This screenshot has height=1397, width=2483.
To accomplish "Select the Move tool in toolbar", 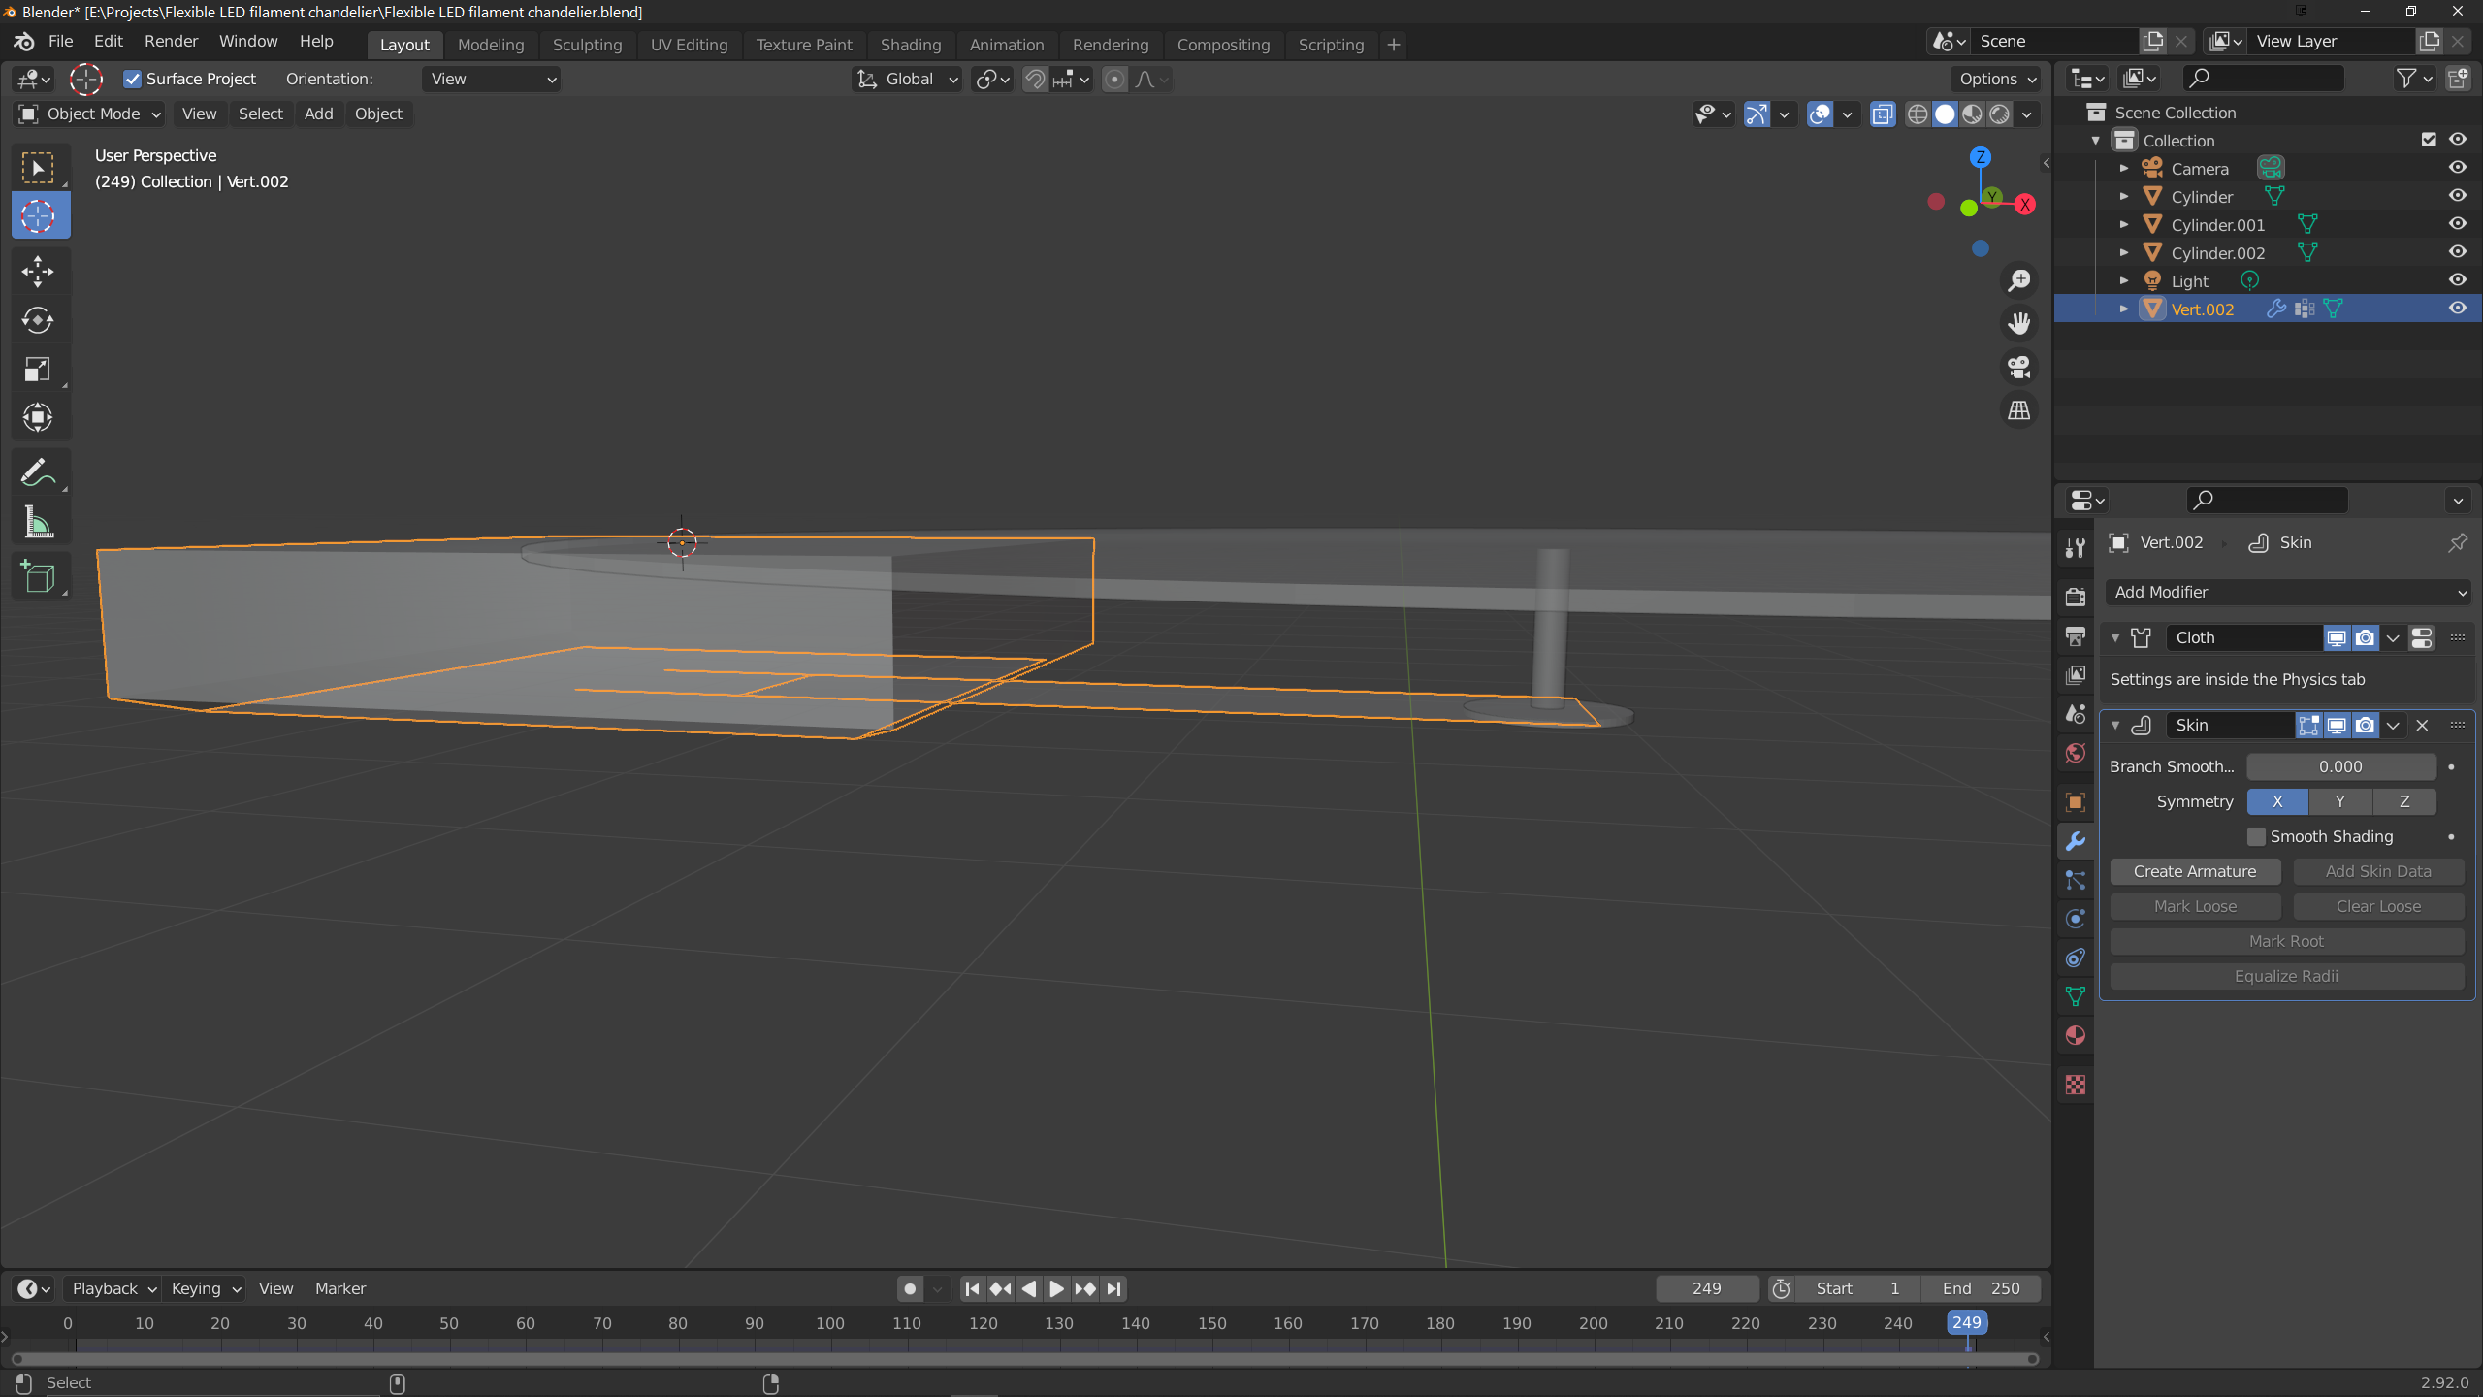I will 39,272.
